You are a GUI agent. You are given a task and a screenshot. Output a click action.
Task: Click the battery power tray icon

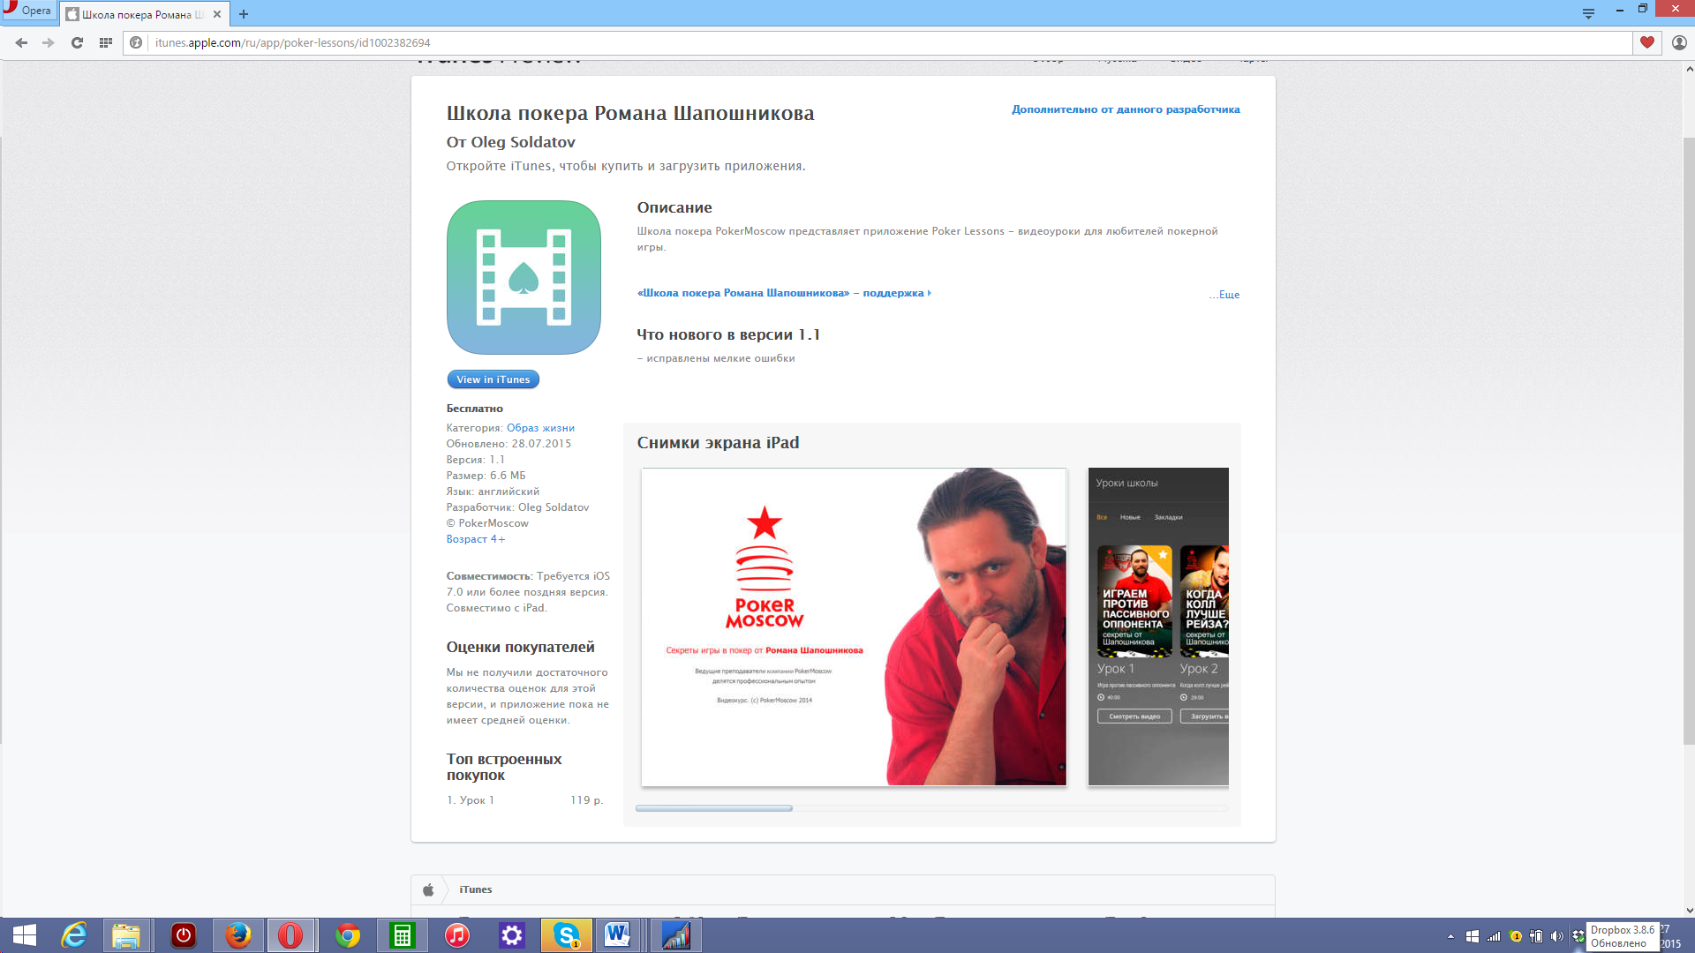(1536, 936)
